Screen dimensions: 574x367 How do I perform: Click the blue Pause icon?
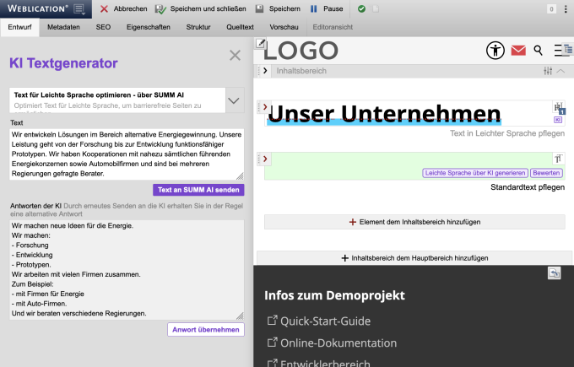[314, 8]
